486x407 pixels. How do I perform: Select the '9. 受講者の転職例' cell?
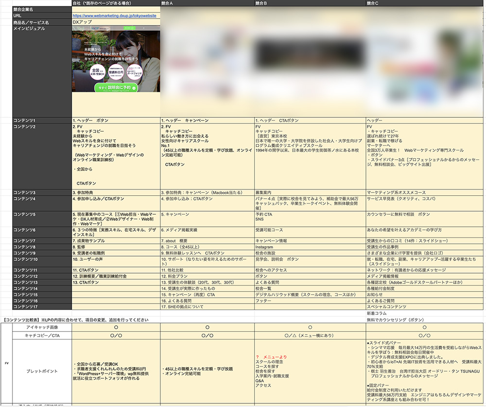[x=116, y=253]
